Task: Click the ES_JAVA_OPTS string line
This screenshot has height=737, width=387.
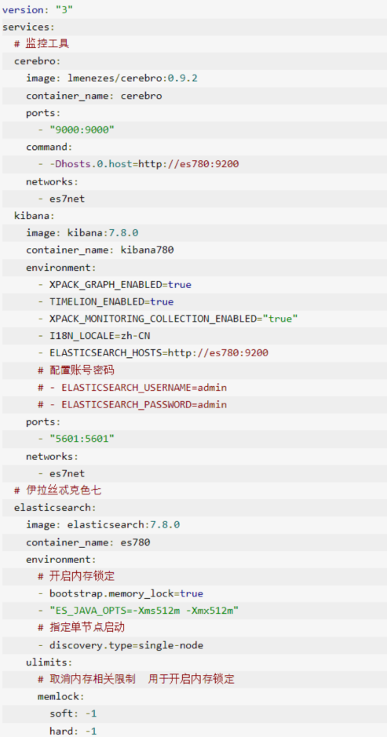Action: 138,611
